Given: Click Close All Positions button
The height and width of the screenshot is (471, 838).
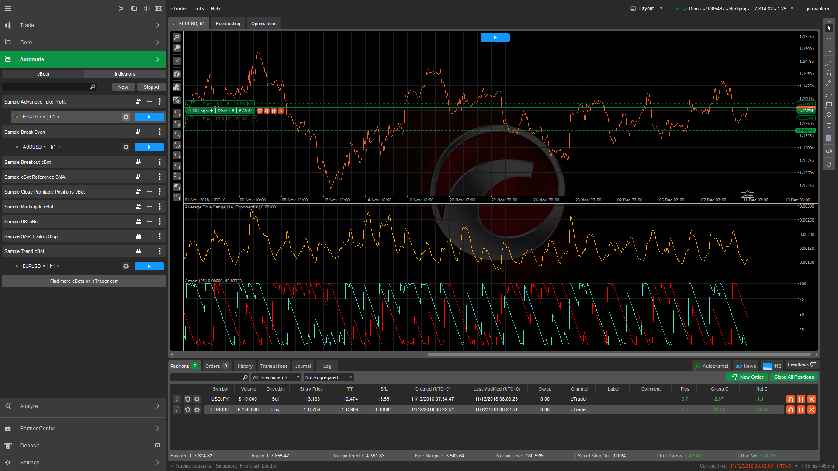Looking at the screenshot, I should click(794, 377).
